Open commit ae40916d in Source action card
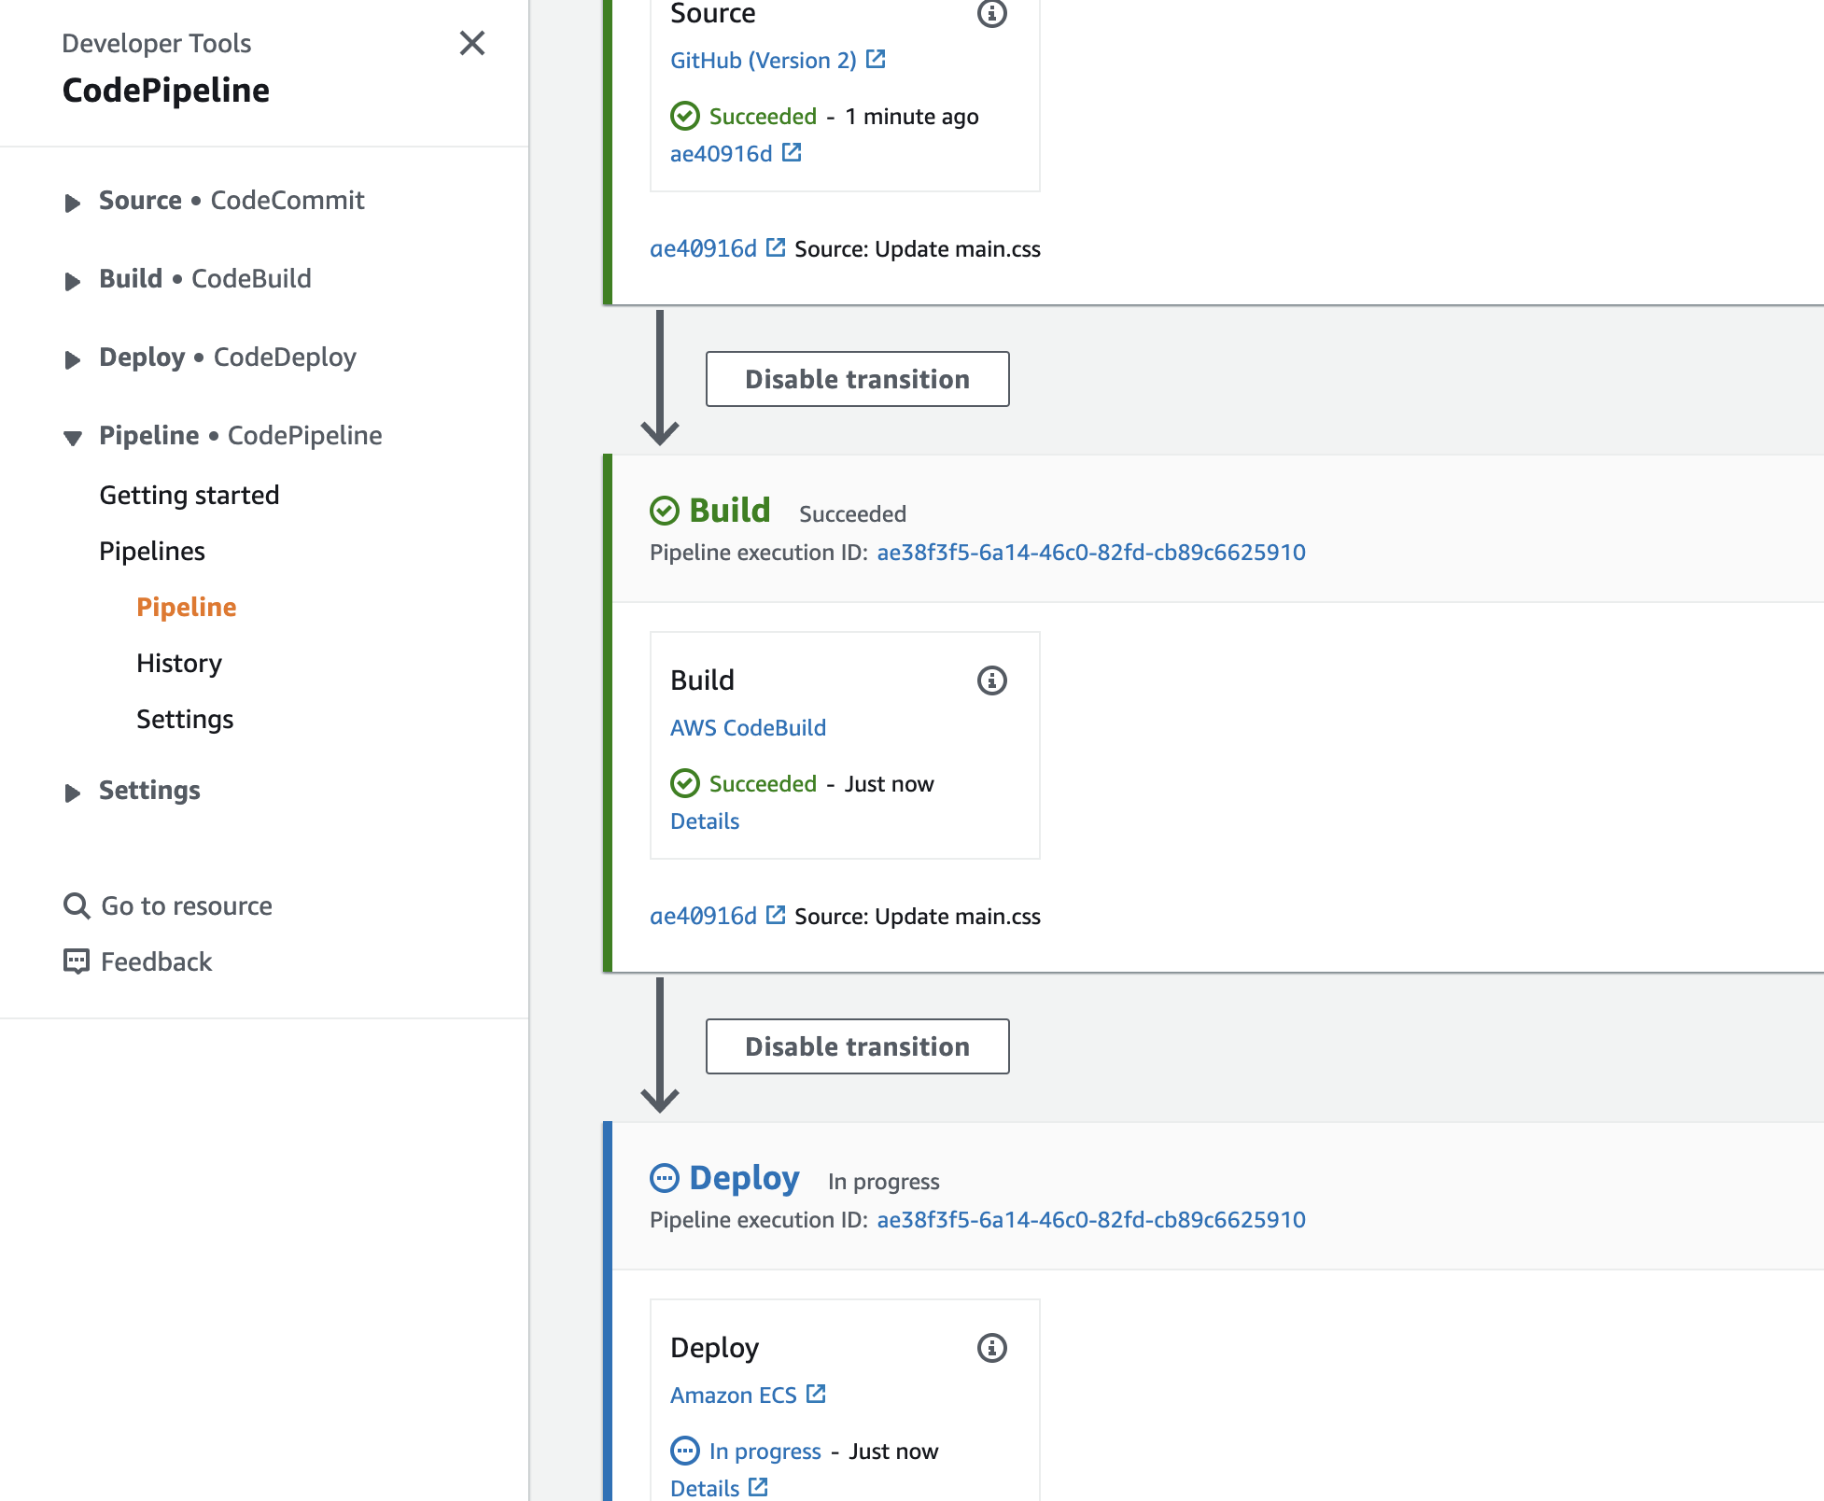This screenshot has height=1501, width=1824. coord(722,153)
